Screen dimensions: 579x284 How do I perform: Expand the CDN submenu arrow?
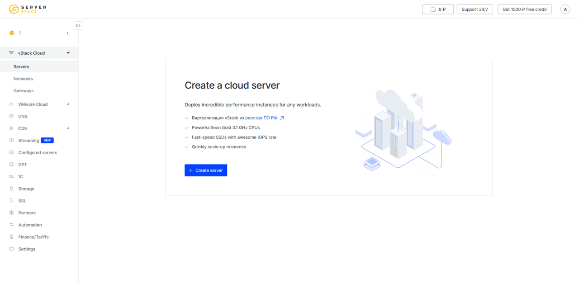[x=68, y=128]
